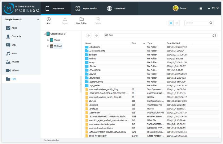
Task: Select excel-for-seos.pdf file
Action: 151,136
